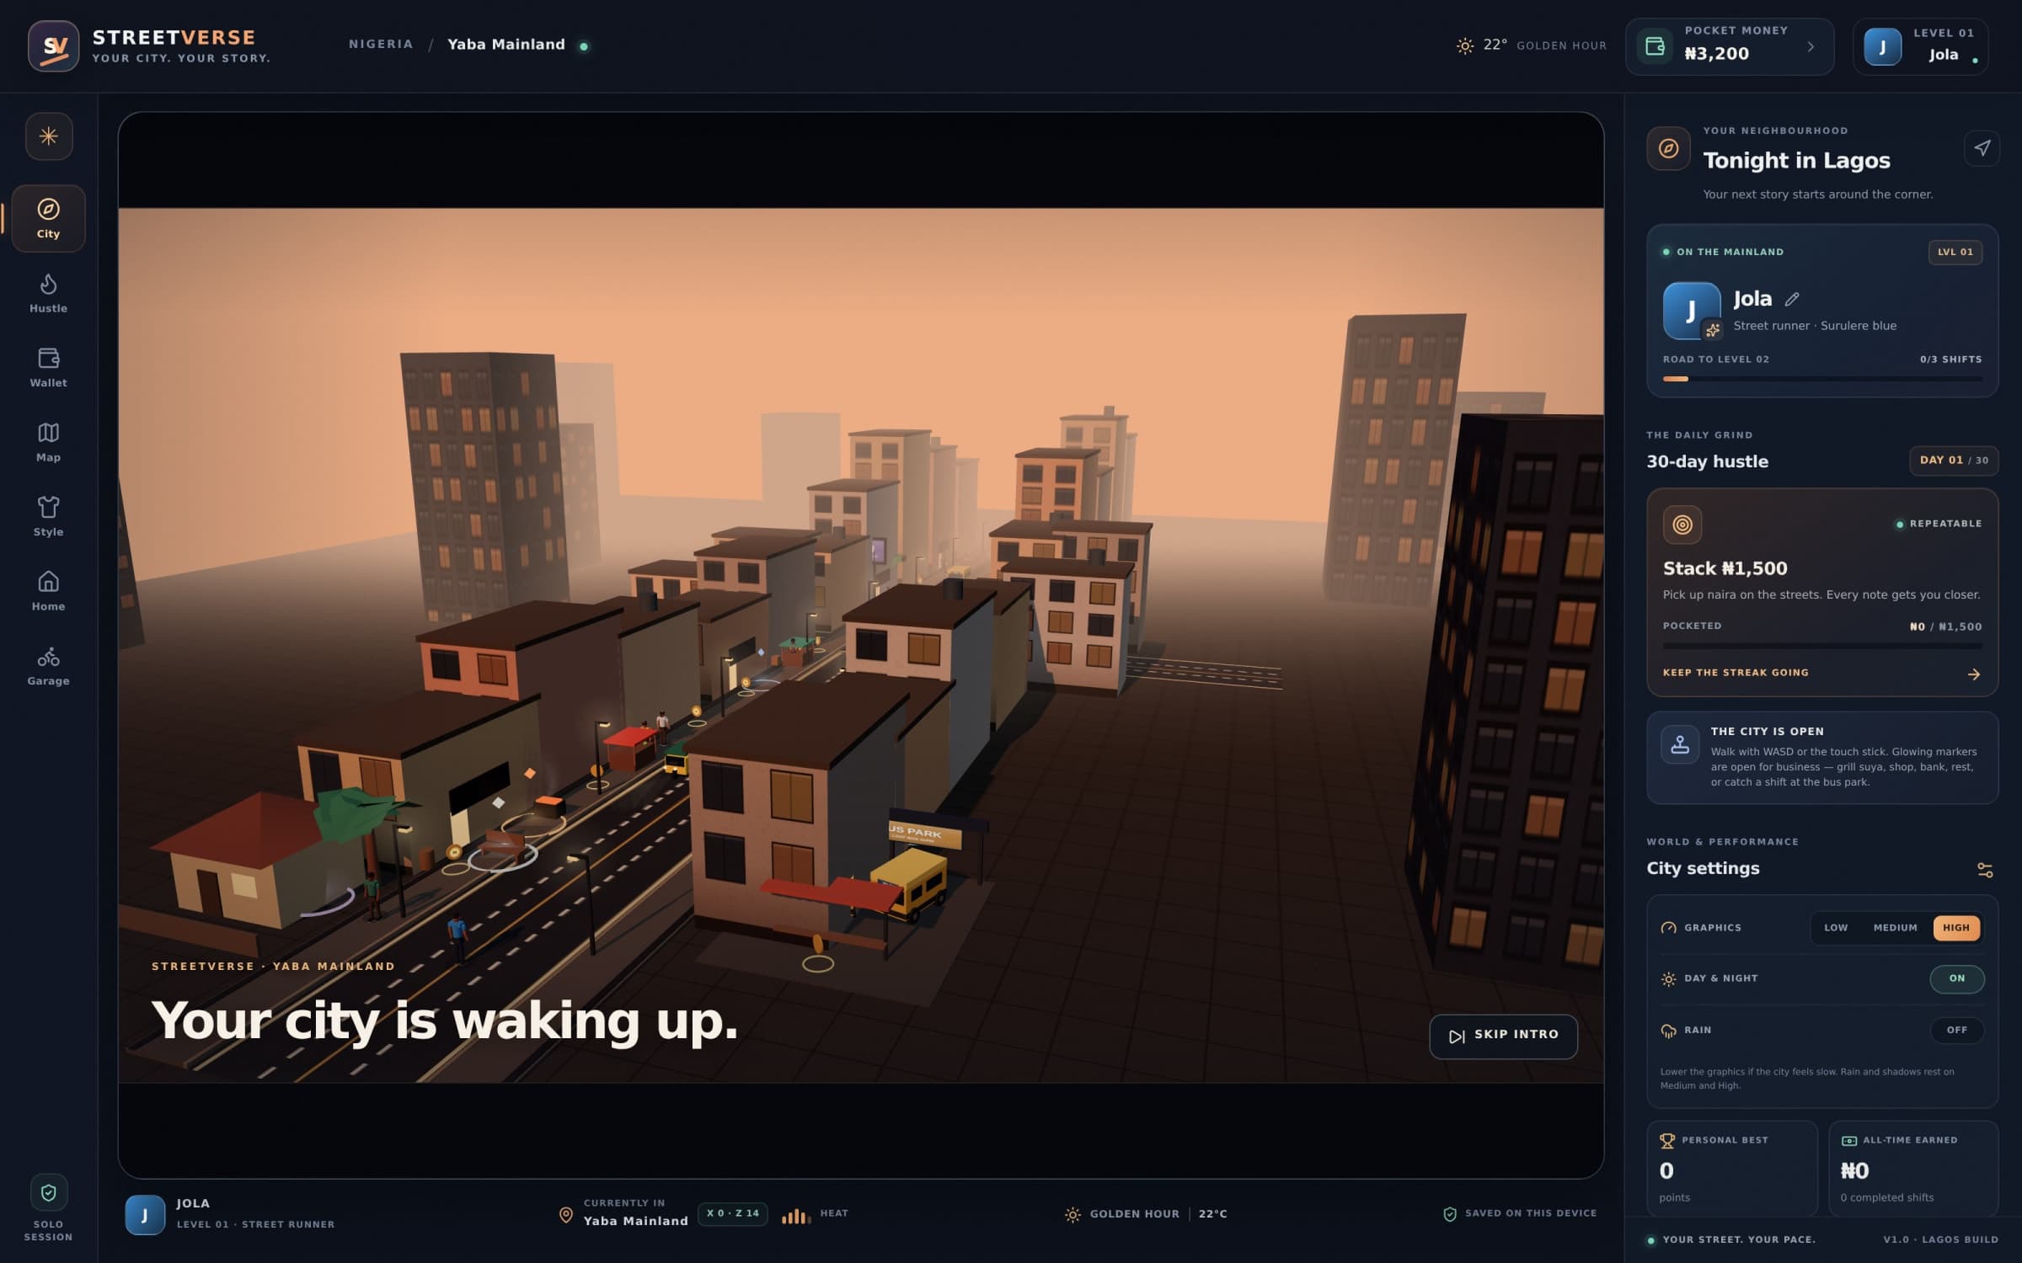Click the compass icon beside Tonight in Lagos
2022x1263 pixels.
click(1668, 148)
